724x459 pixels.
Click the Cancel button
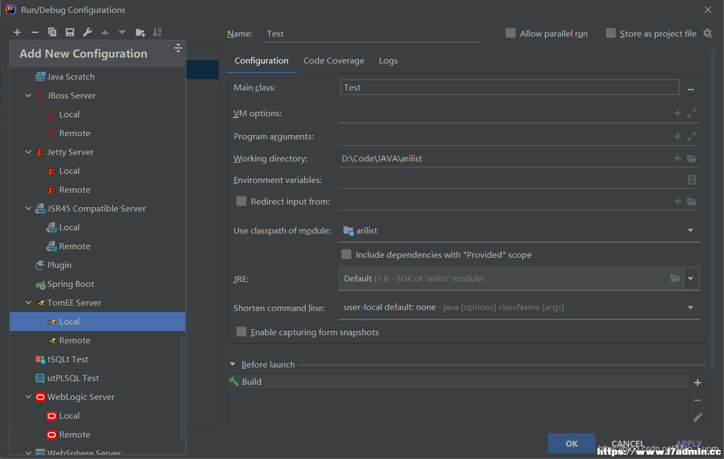pyautogui.click(x=628, y=443)
